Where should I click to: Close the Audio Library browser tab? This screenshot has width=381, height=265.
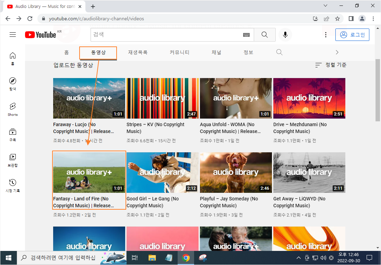tap(80, 7)
